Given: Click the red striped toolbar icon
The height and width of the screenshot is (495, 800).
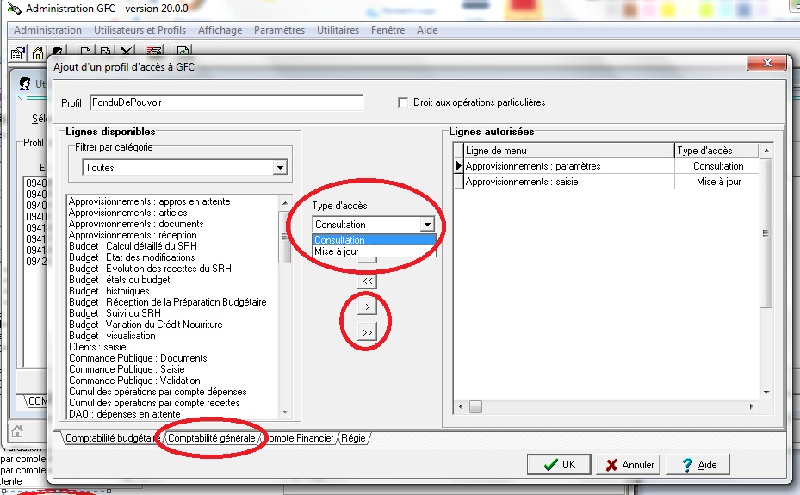Looking at the screenshot, I should [x=154, y=53].
